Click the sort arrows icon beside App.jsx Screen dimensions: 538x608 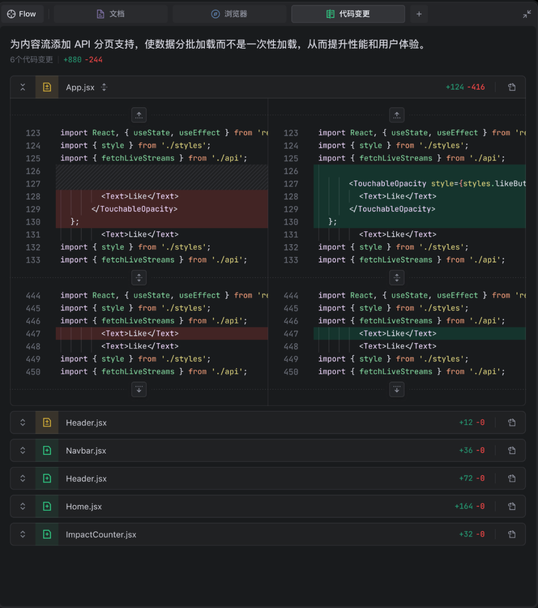(x=104, y=87)
